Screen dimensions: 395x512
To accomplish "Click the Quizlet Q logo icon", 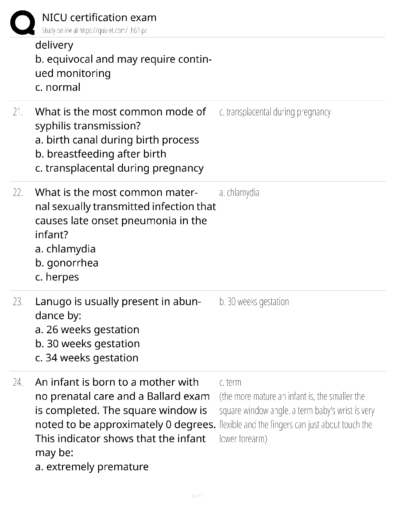I will coord(22,22).
